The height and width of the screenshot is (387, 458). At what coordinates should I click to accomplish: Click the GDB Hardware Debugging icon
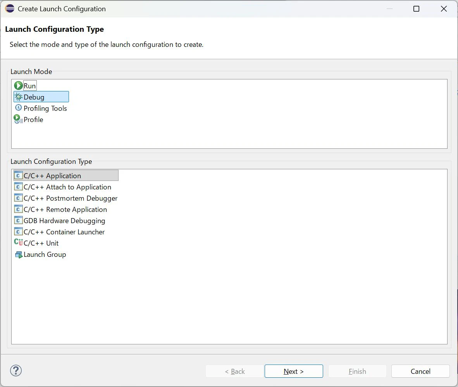point(18,220)
